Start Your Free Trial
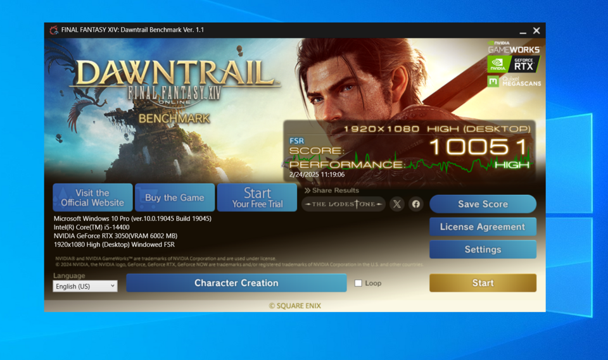Image resolution: width=608 pixels, height=360 pixels. 257,197
